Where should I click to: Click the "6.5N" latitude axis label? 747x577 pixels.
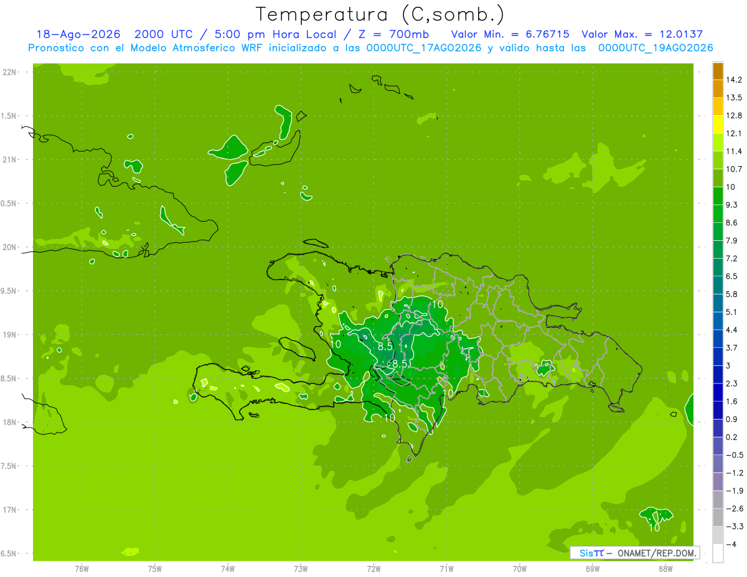pos(9,553)
